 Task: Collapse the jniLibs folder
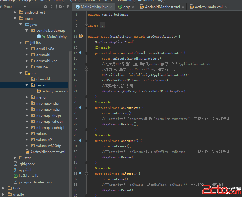(21, 43)
